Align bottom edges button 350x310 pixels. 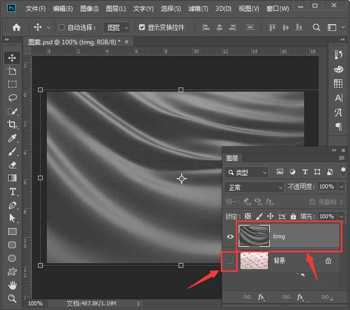[299, 27]
